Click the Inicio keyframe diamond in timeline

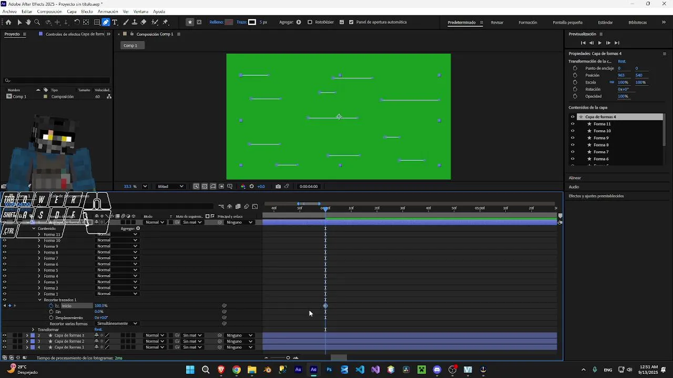(325, 306)
